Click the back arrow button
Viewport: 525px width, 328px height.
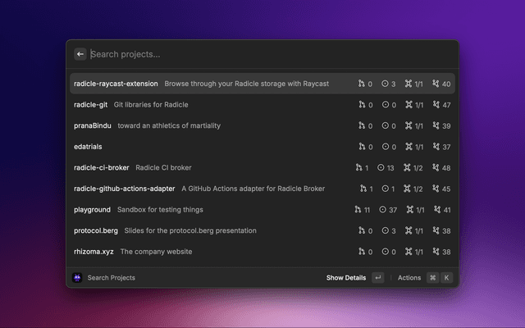80,54
